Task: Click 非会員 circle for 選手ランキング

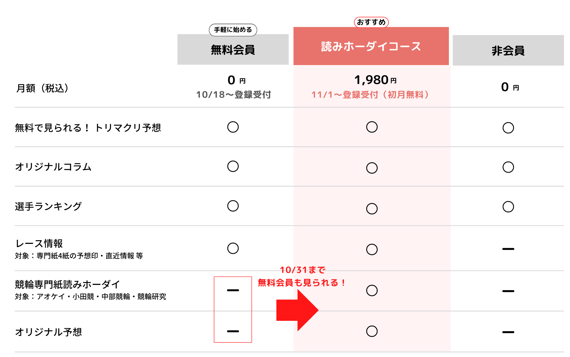Action: (x=508, y=207)
